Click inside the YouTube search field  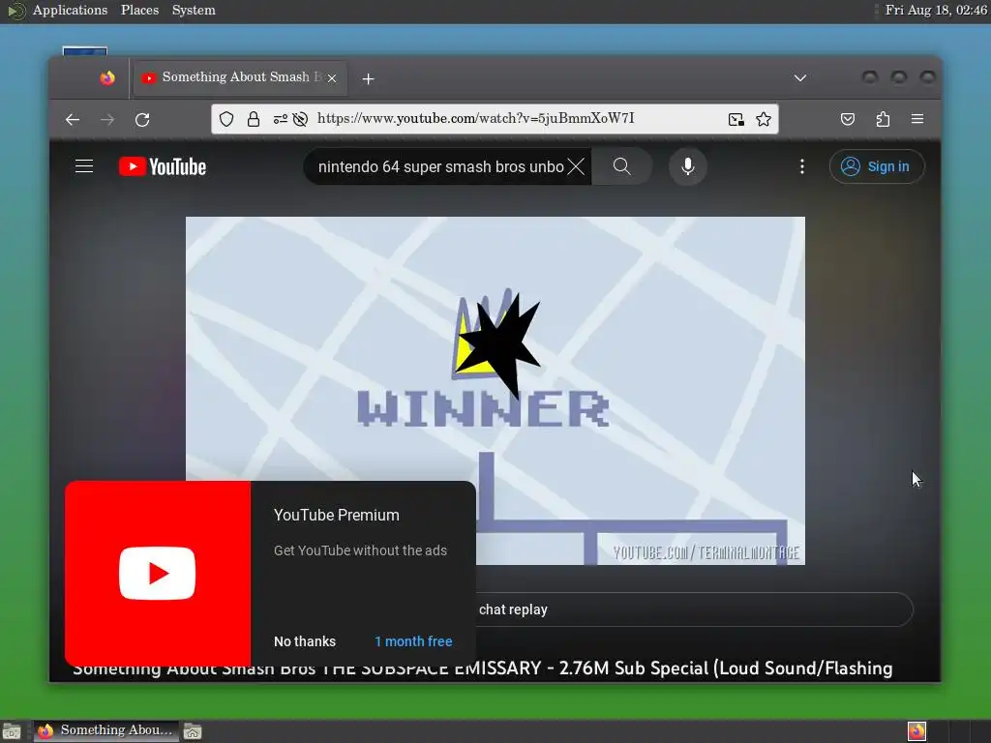click(x=440, y=166)
